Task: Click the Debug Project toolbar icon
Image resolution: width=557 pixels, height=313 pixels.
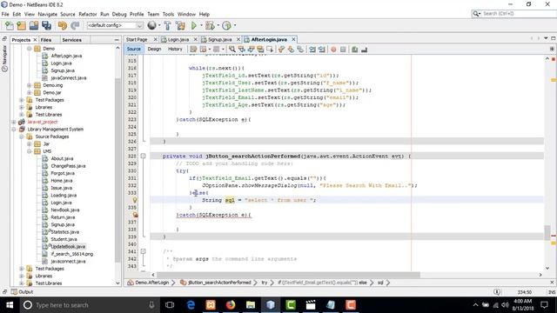Action: pos(210,25)
